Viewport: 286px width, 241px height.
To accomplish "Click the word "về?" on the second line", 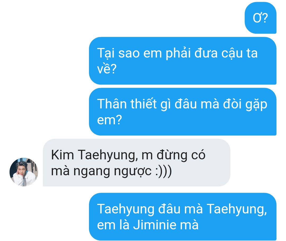I will tap(107, 69).
